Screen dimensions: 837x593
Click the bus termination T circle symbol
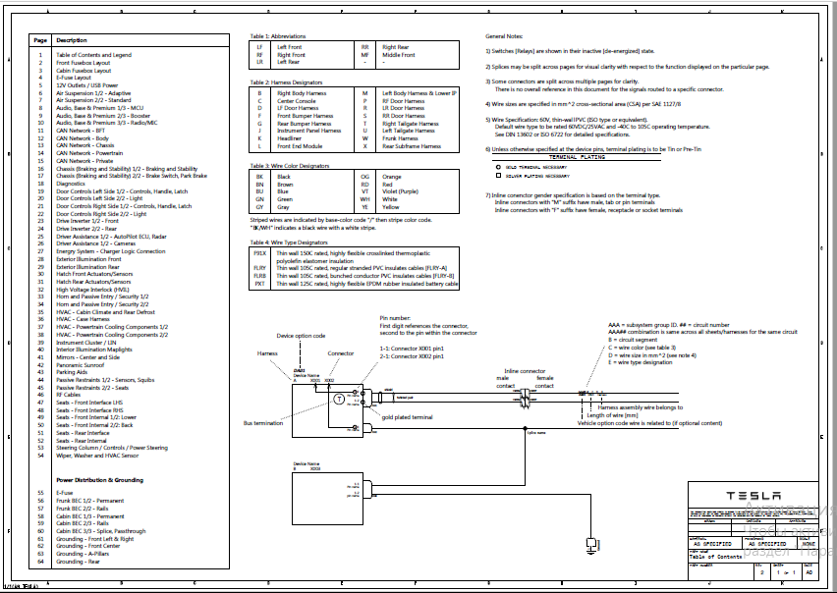click(339, 399)
